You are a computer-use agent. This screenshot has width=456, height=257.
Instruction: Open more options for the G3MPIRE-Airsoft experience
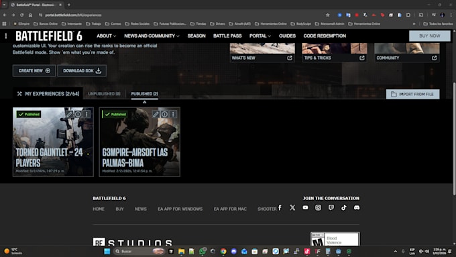coord(173,114)
